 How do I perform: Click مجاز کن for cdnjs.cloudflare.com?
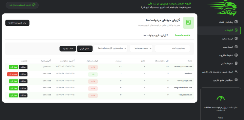(14, 88)
